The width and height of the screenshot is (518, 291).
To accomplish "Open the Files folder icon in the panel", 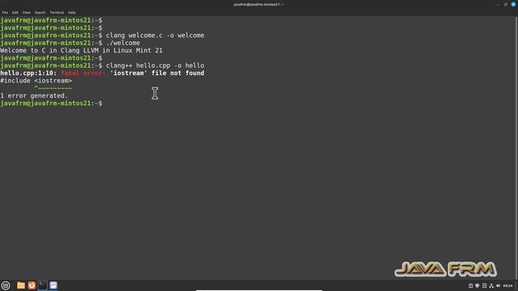I will coord(21,285).
